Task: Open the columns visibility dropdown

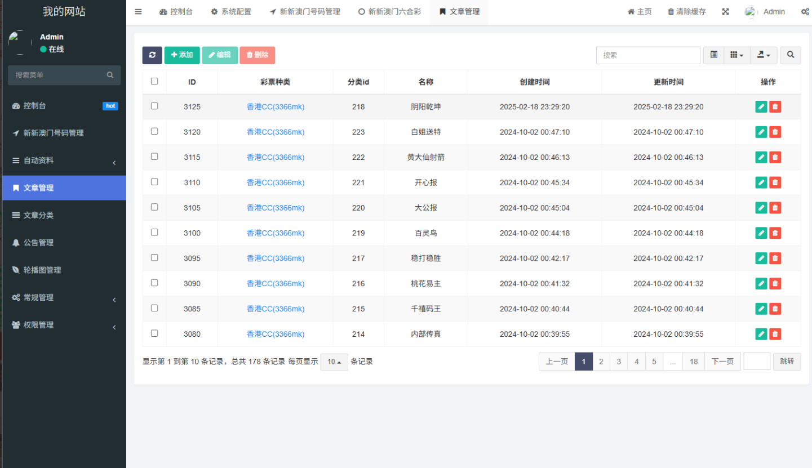Action: 737,55
